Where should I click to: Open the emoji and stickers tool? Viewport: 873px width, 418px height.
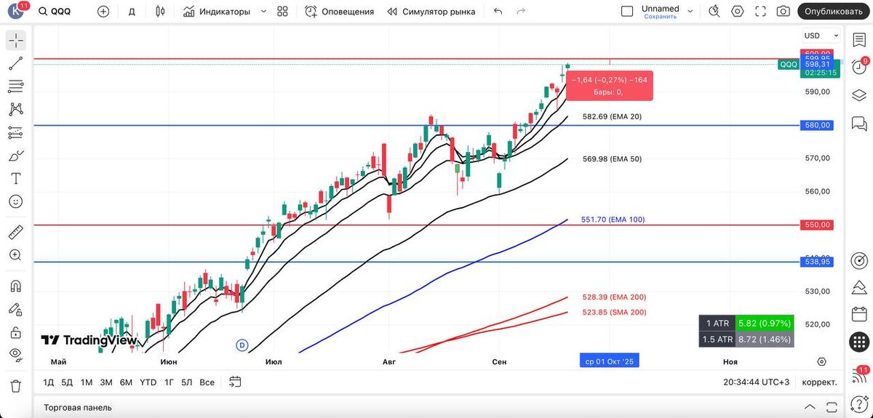(x=15, y=201)
